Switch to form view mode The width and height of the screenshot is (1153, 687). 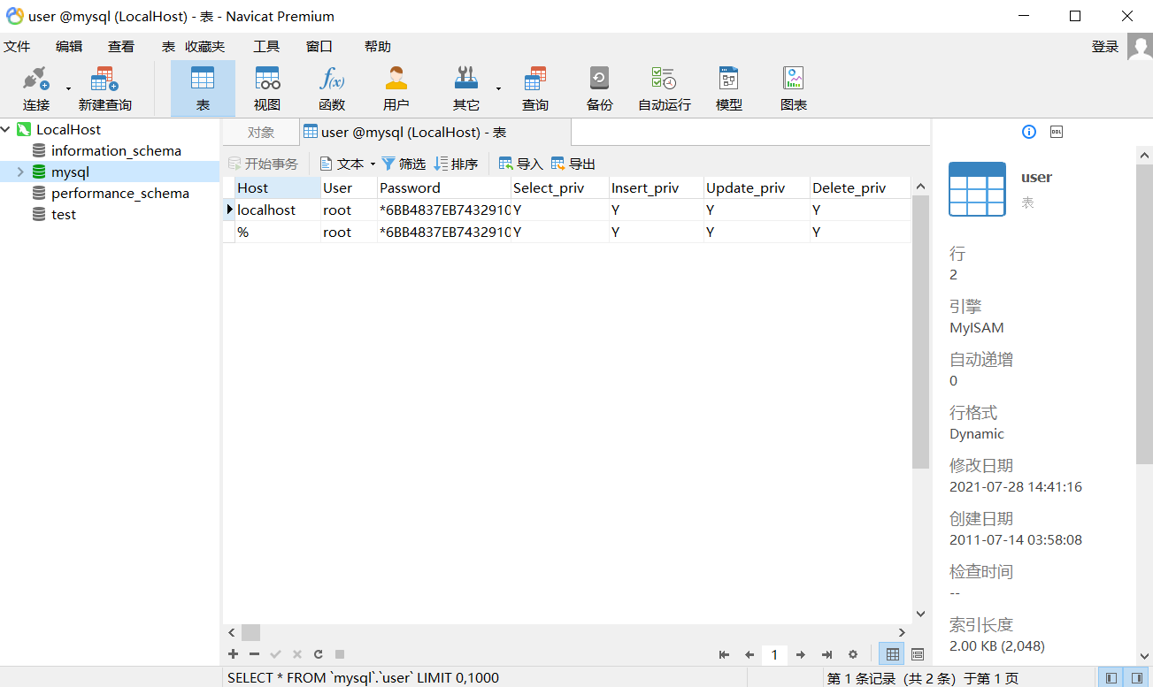tap(918, 654)
